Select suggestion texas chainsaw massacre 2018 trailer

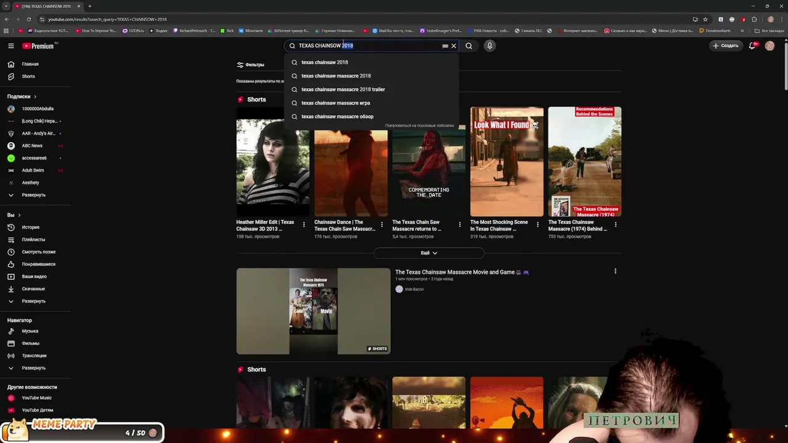pyautogui.click(x=371, y=89)
